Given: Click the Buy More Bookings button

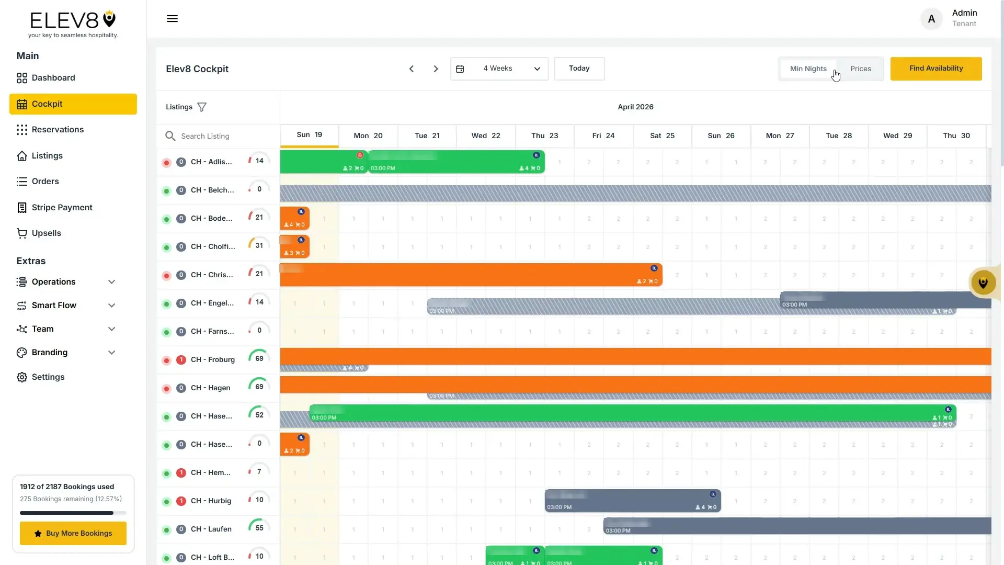Looking at the screenshot, I should coord(73,534).
